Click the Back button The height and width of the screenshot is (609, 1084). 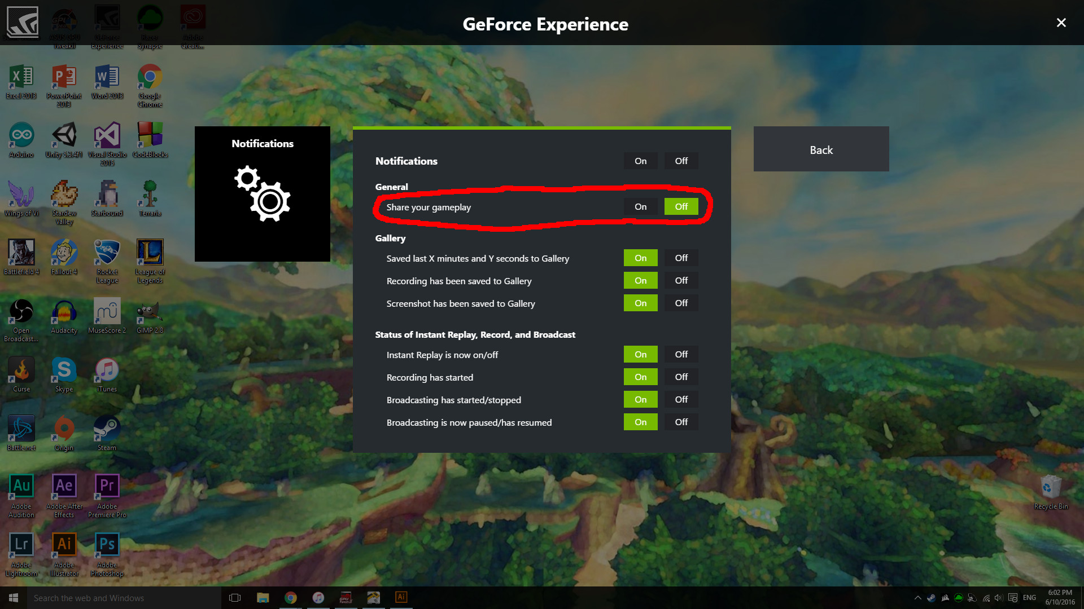point(821,149)
